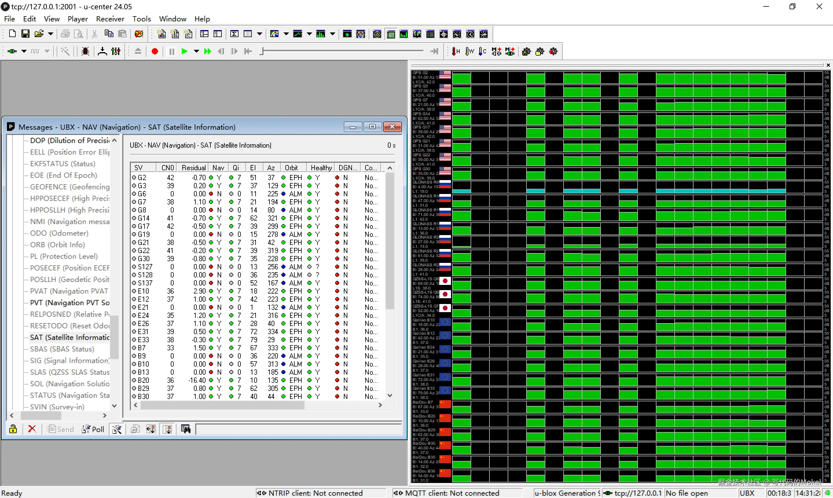Click the Poll button
This screenshot has width=833, height=498.
93,429
